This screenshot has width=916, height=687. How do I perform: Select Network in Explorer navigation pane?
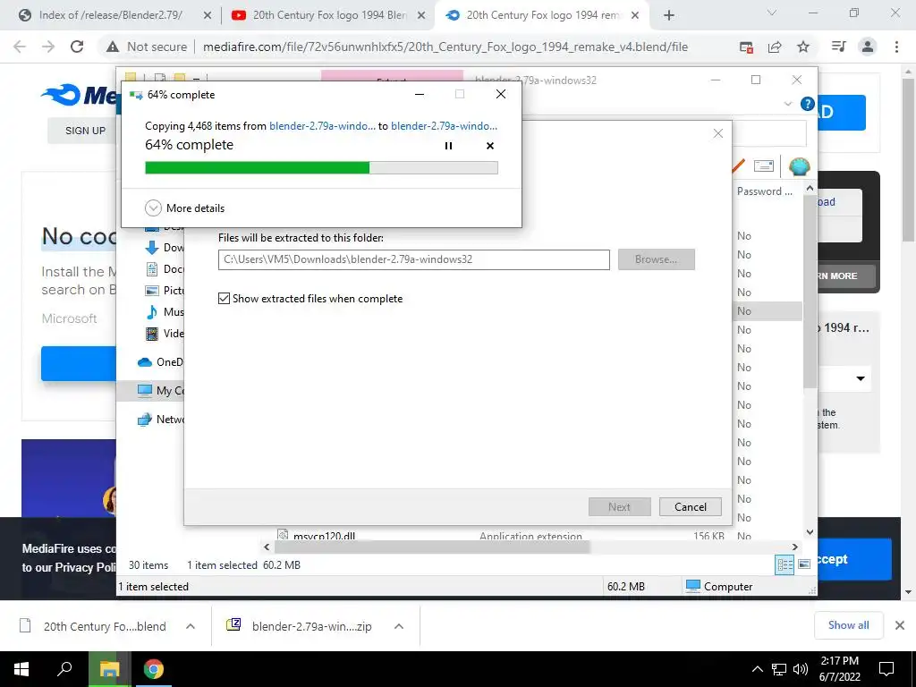tap(160, 420)
